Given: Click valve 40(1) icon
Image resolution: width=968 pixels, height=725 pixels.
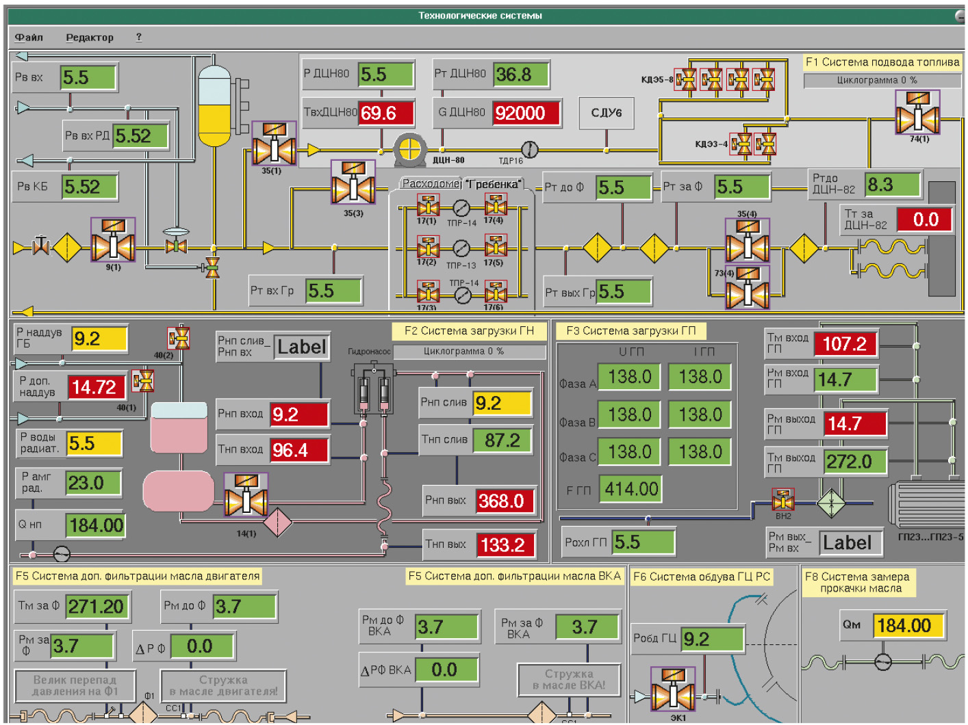Looking at the screenshot, I should (142, 380).
